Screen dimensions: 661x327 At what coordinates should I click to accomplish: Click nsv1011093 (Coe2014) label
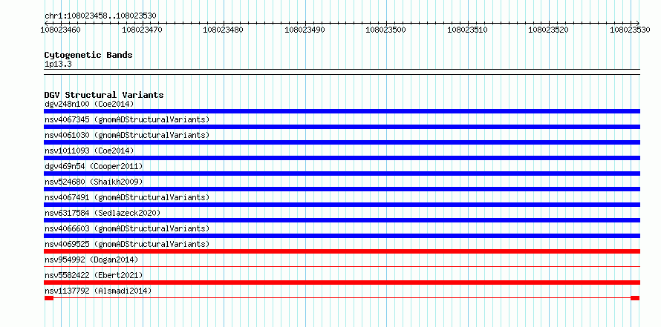coord(89,151)
